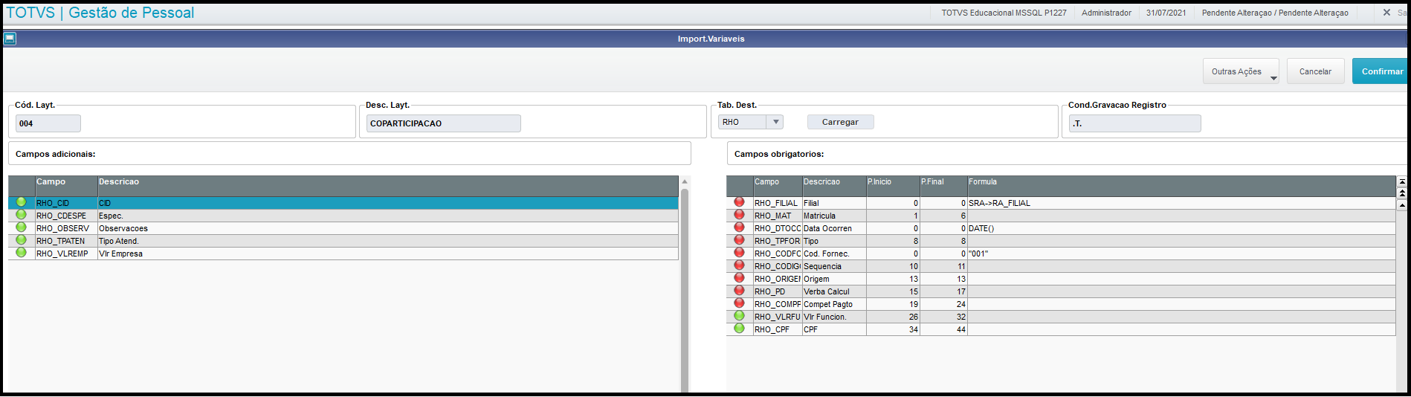Click the Cod. Fornec. description cell
The width and height of the screenshot is (1411, 397).
click(834, 254)
